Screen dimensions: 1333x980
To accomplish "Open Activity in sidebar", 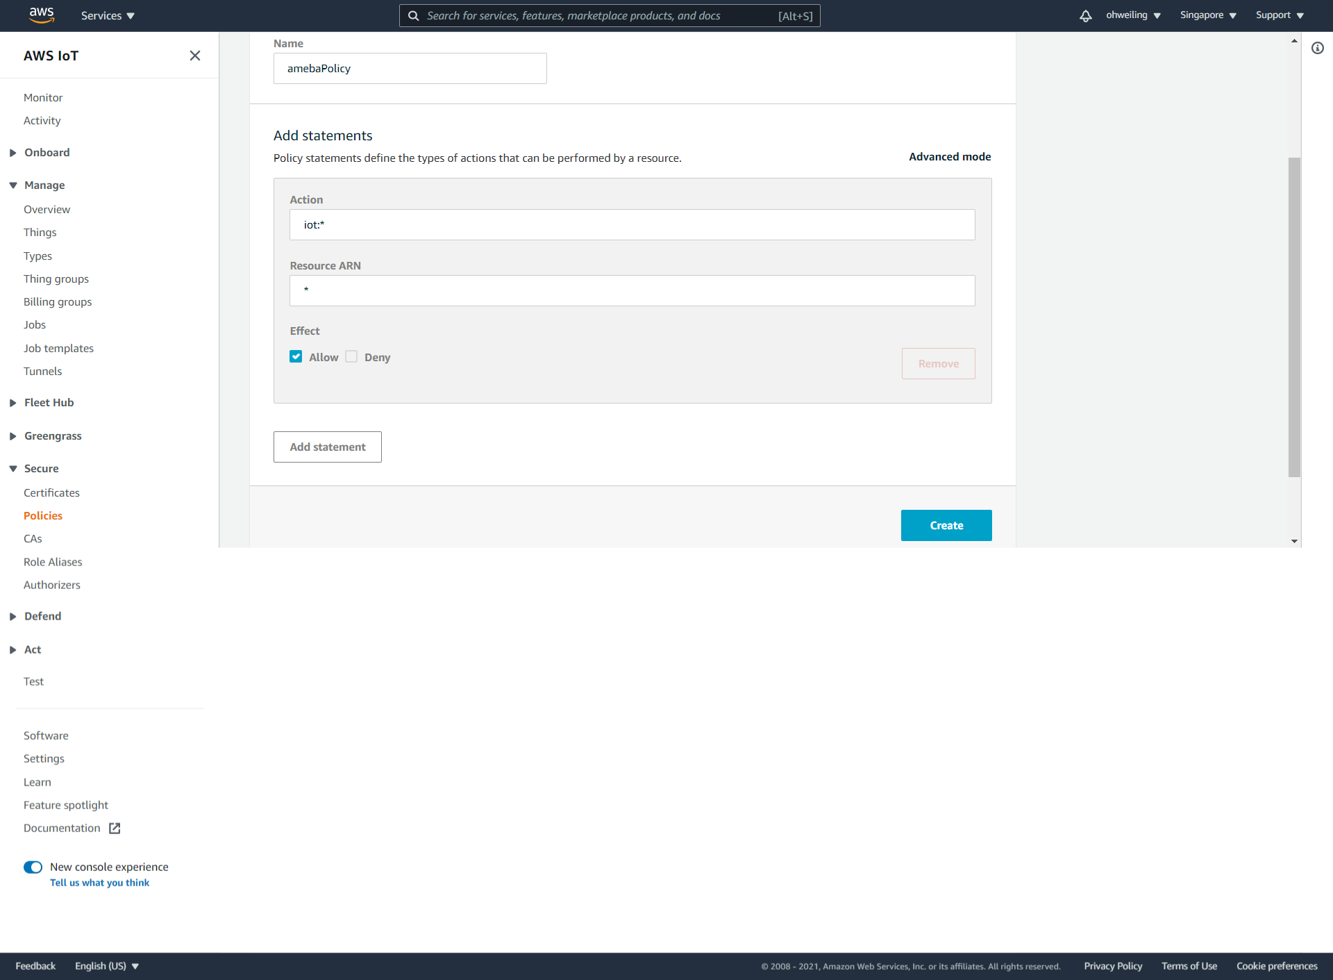I will 42,121.
